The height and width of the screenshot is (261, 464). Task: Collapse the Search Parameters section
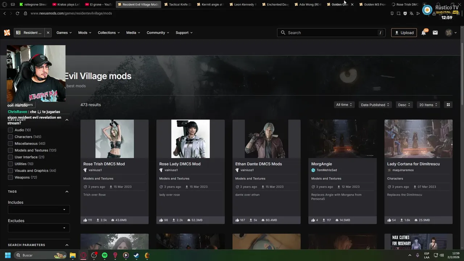[67, 245]
